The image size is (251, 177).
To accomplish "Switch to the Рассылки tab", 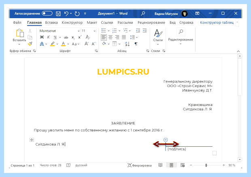I will click(125, 23).
